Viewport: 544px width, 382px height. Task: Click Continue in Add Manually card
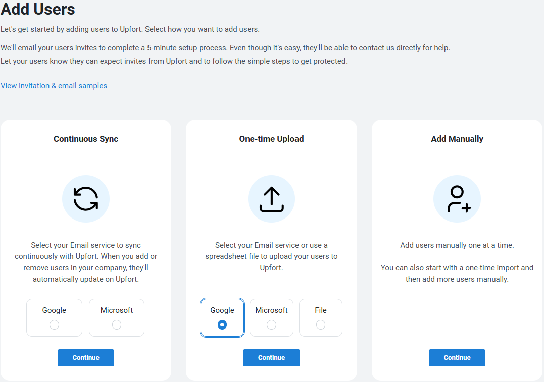(x=457, y=358)
